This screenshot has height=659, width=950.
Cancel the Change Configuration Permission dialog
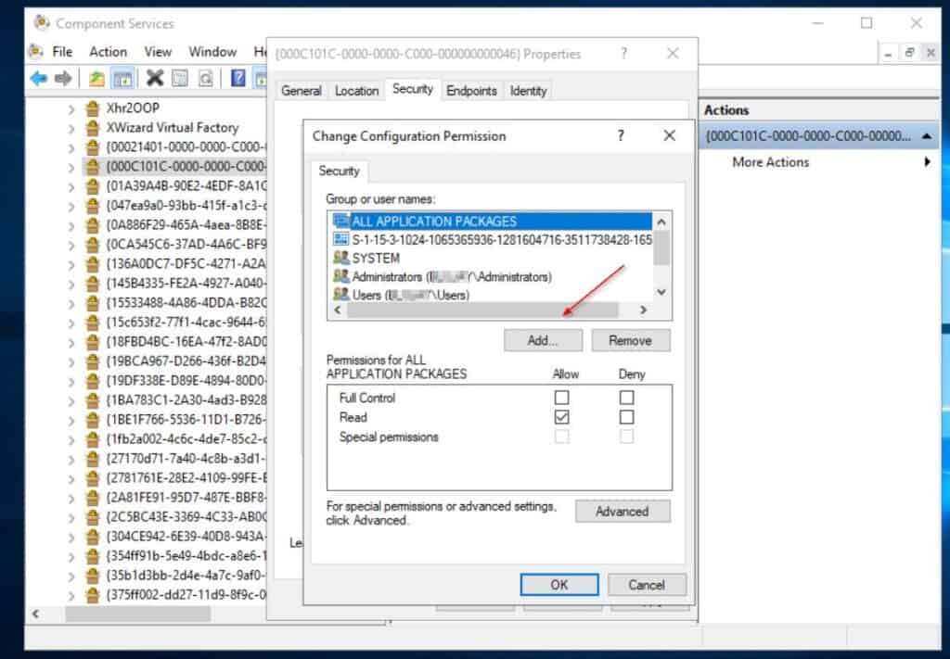[647, 585]
